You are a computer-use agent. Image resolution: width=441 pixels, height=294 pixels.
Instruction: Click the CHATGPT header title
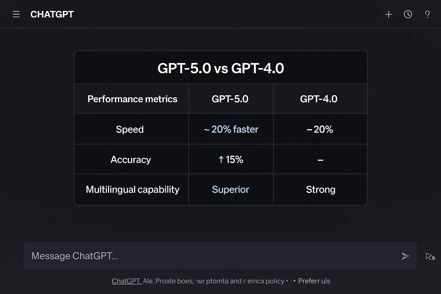(52, 14)
